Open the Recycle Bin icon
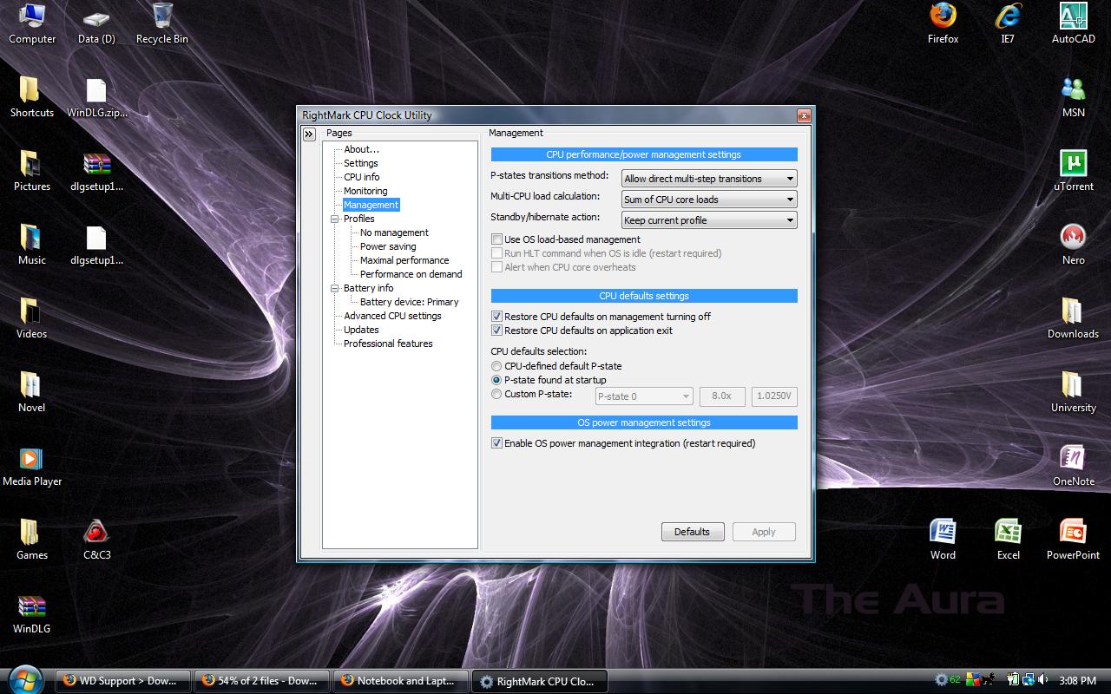 tap(161, 23)
